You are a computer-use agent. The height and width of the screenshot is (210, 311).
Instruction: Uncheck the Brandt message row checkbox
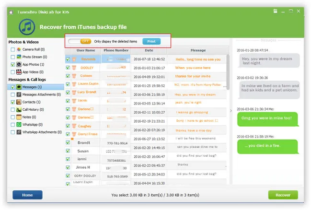click(68, 142)
